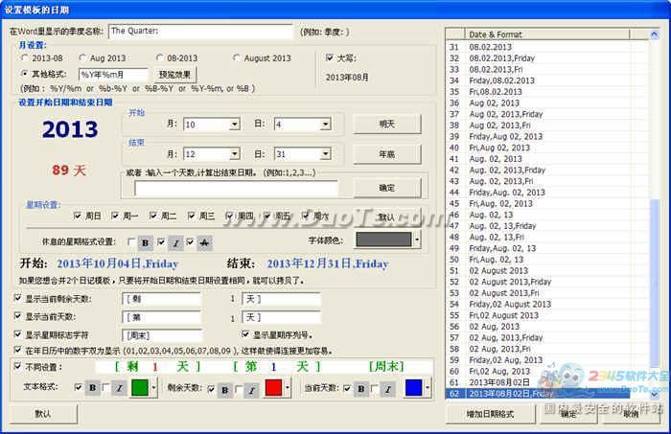Click the empty days-count input field
671x434 pixels.
pyautogui.click(x=236, y=188)
